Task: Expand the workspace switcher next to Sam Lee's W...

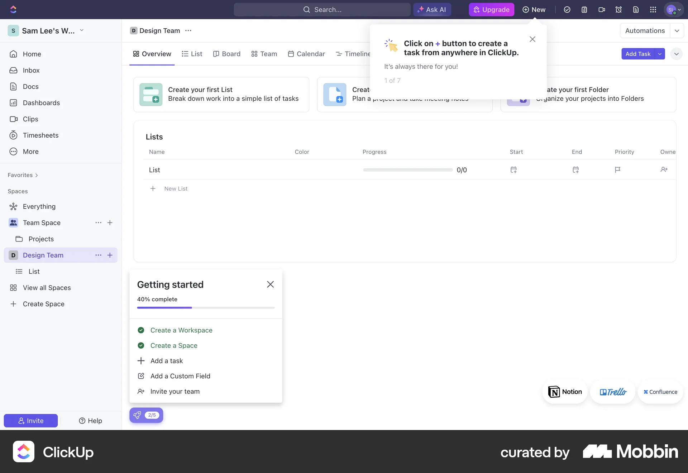Action: (82, 30)
